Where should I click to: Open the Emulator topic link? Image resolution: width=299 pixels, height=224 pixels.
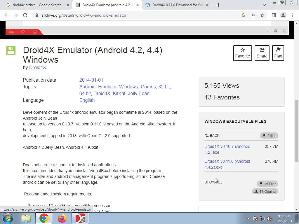[107, 87]
